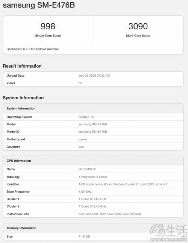Select the Motherboard value parrot
Viewport: 188px width, 243px height.
83,139
